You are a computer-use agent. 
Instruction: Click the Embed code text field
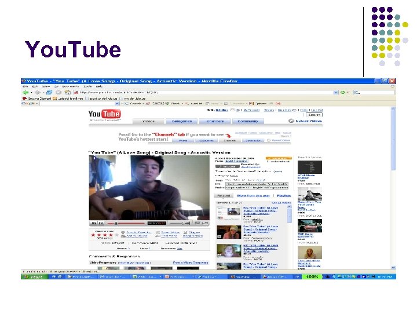tap(257, 188)
